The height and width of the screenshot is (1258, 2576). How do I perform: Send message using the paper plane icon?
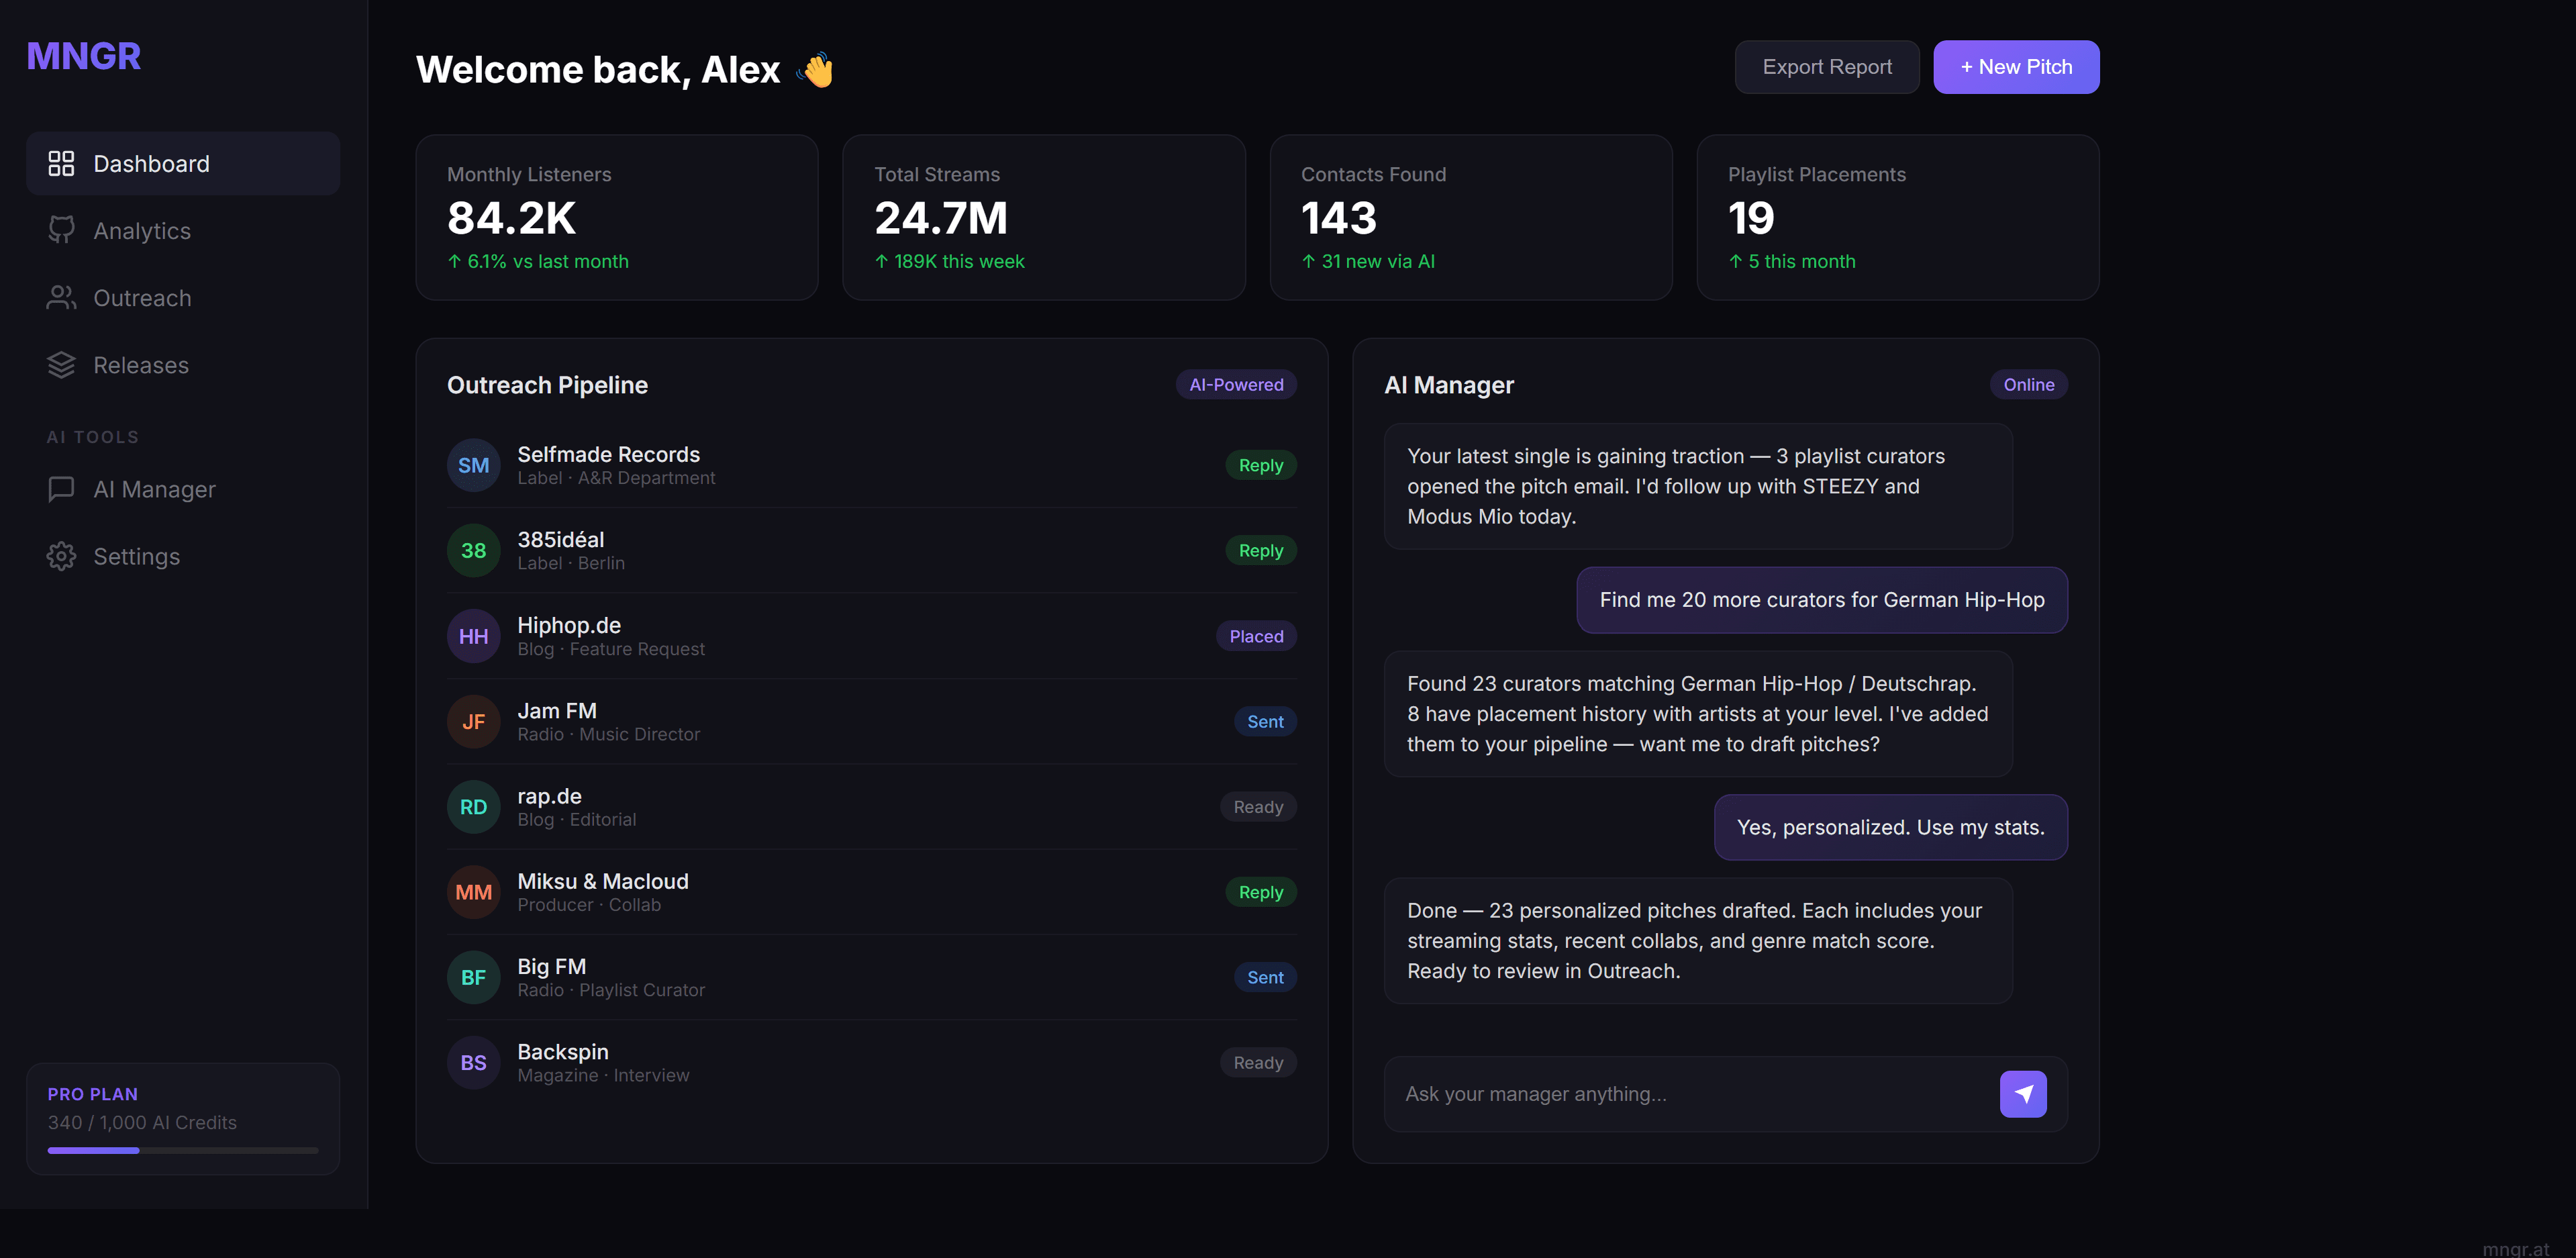pos(2023,1093)
